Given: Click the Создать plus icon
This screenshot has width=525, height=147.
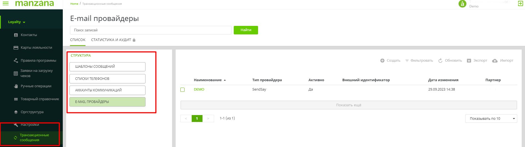Looking at the screenshot, I should [x=382, y=61].
